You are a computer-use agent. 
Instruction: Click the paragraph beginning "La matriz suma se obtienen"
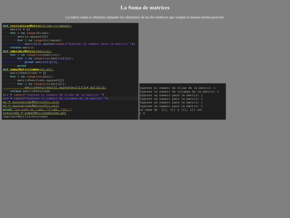tap(145, 17)
